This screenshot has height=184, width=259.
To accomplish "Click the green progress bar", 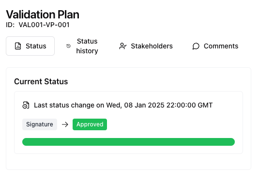I will (128, 142).
